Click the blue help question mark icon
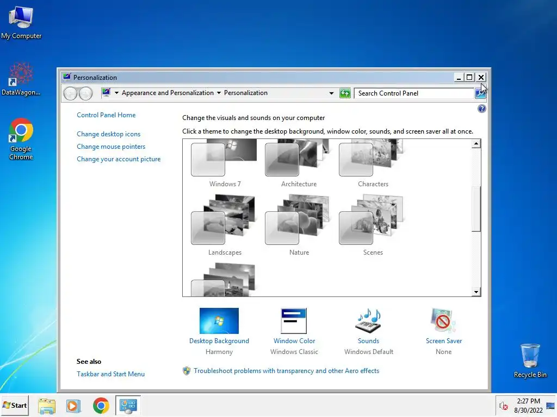557x417 pixels. [x=481, y=109]
